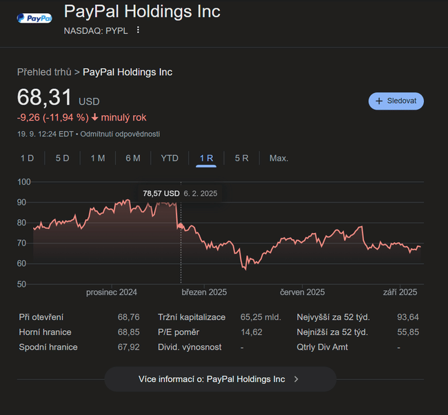Show the Max. time range
Viewport: 448px width, 415px height.
[x=278, y=158]
